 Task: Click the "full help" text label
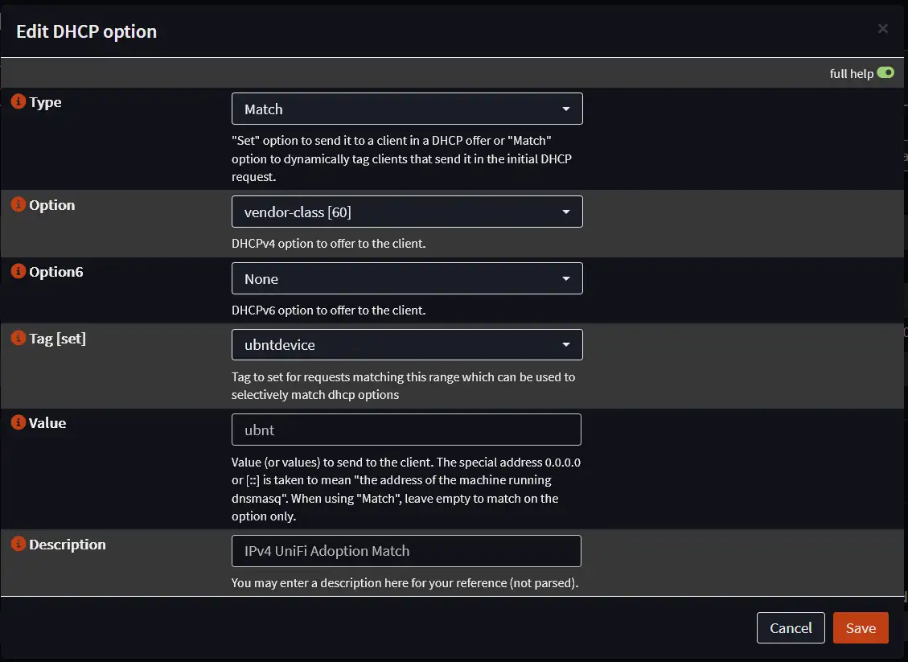coord(851,74)
